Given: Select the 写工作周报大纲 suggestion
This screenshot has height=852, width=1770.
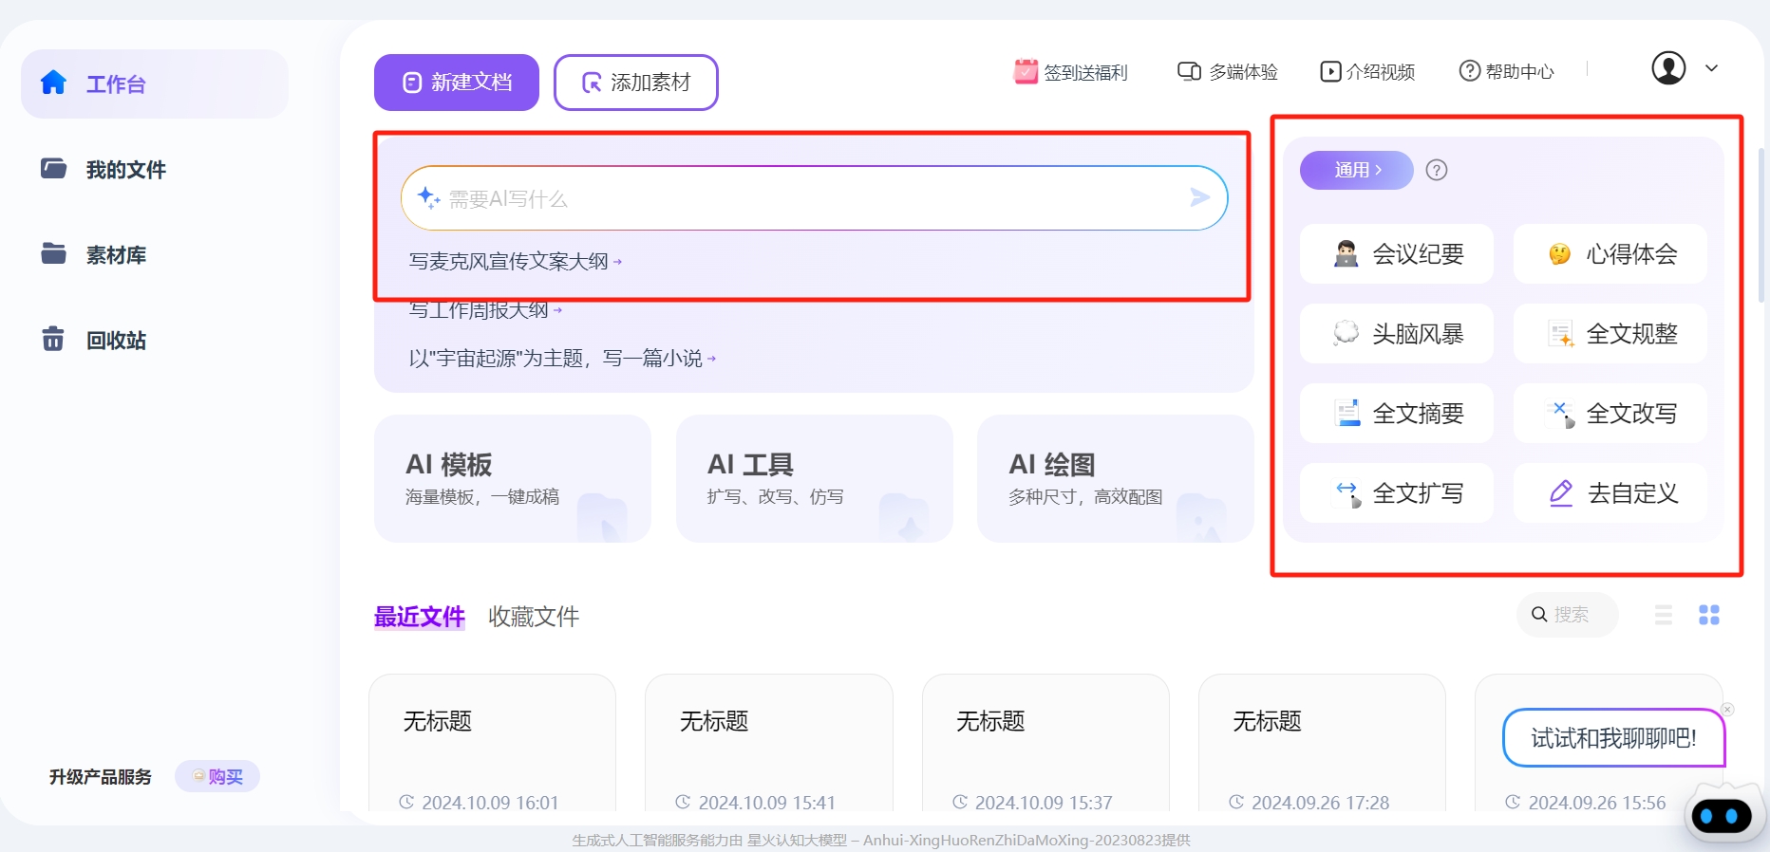Looking at the screenshot, I should pos(485,309).
